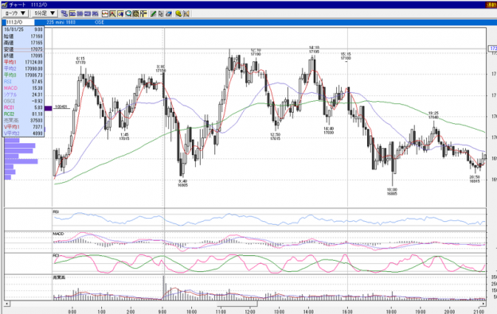Click the technical indicator settings icon

135,14
